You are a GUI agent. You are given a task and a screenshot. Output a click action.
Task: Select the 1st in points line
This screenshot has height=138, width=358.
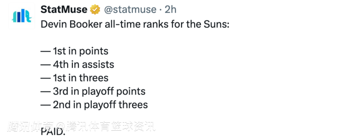click(x=75, y=51)
